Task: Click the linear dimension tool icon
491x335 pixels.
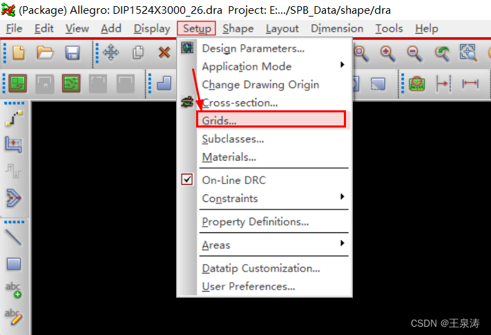Action: click(470, 84)
